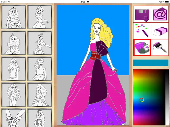Screen dimensions: 170x127
Task: Adjust the brightness grayscale strip
Action: click(x=167, y=97)
